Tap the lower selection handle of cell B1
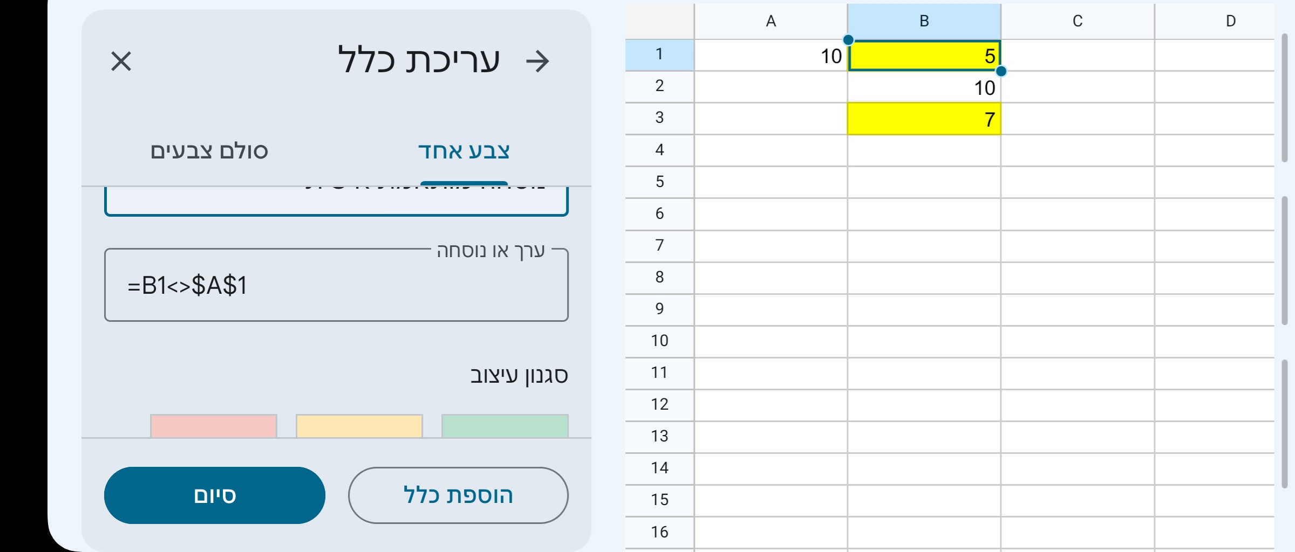The image size is (1295, 552). click(x=1001, y=71)
